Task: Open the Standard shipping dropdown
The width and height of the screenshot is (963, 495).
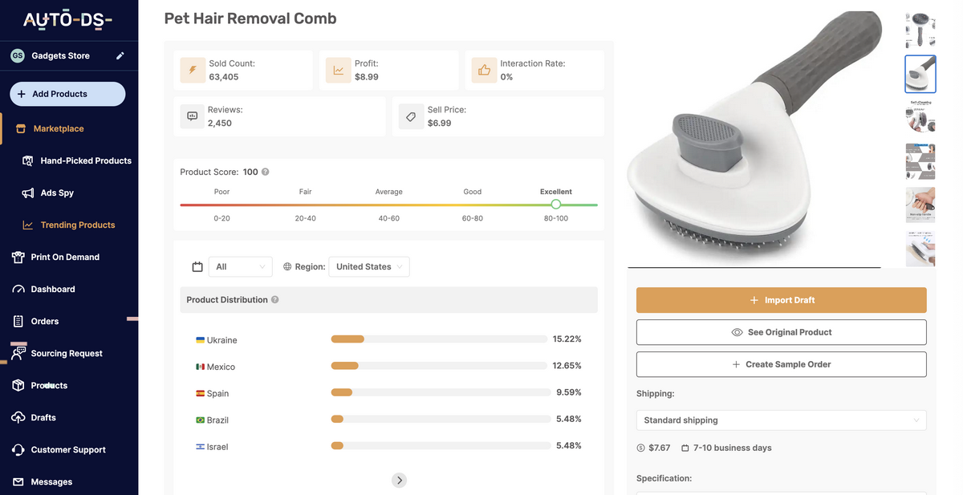Action: point(781,420)
